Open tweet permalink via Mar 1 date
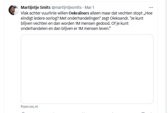168x113 pixels. 89,7
